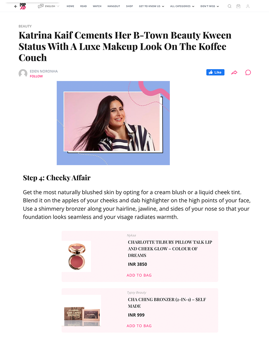Click the Facebook Like button
The width and height of the screenshot is (269, 356).
click(x=215, y=72)
